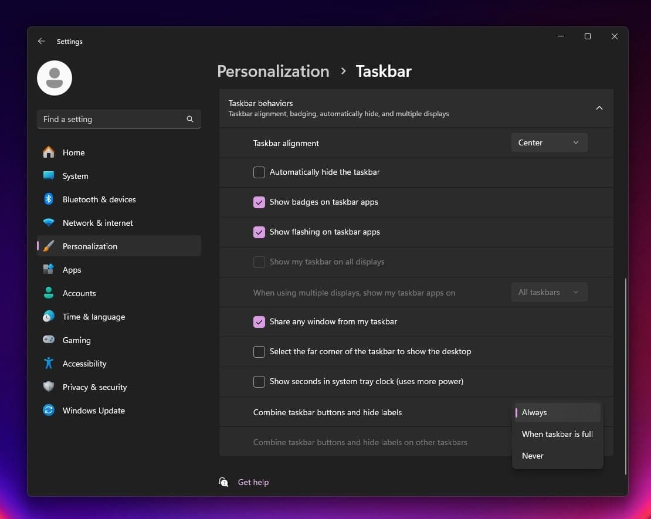This screenshot has height=519, width=651.
Task: Disable Show badges on taskbar apps
Action: click(259, 202)
